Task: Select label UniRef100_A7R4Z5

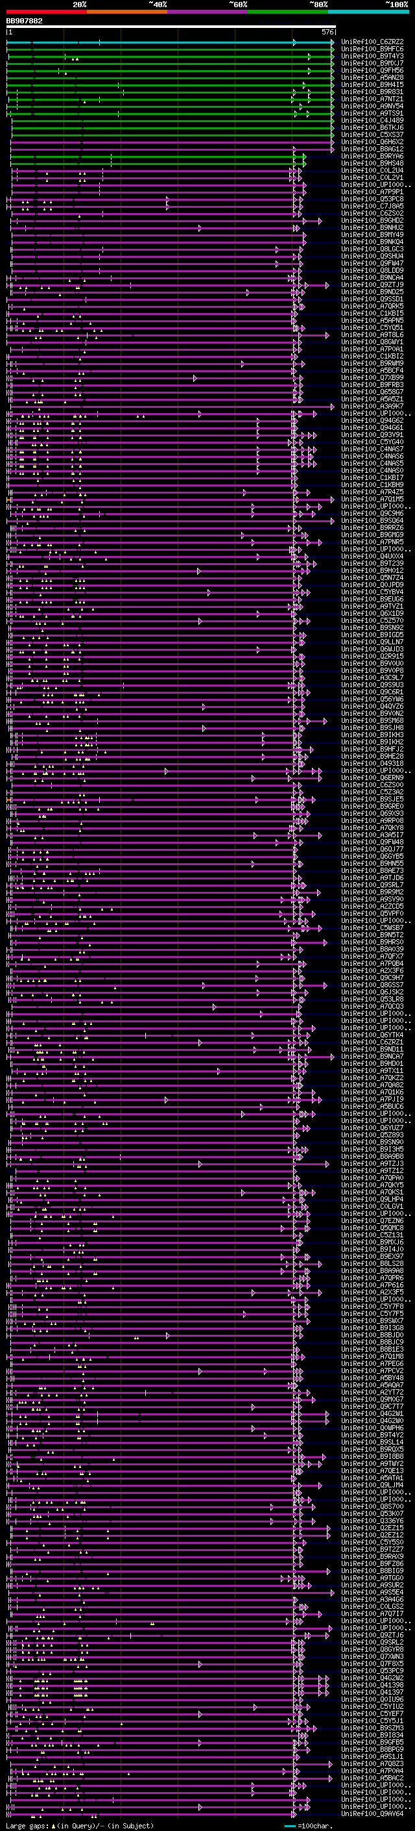Action: [x=372, y=492]
